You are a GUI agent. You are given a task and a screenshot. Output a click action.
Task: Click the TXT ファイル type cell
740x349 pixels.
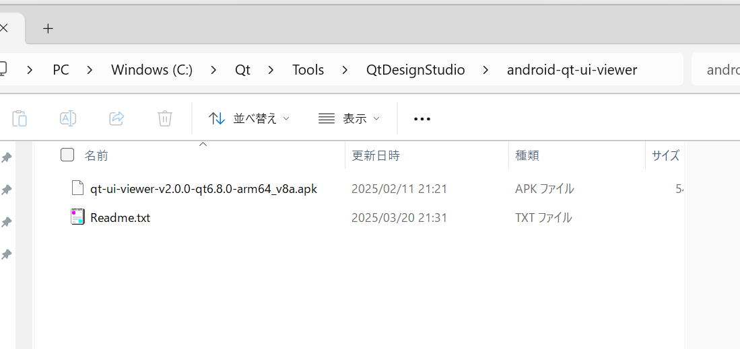coord(543,217)
